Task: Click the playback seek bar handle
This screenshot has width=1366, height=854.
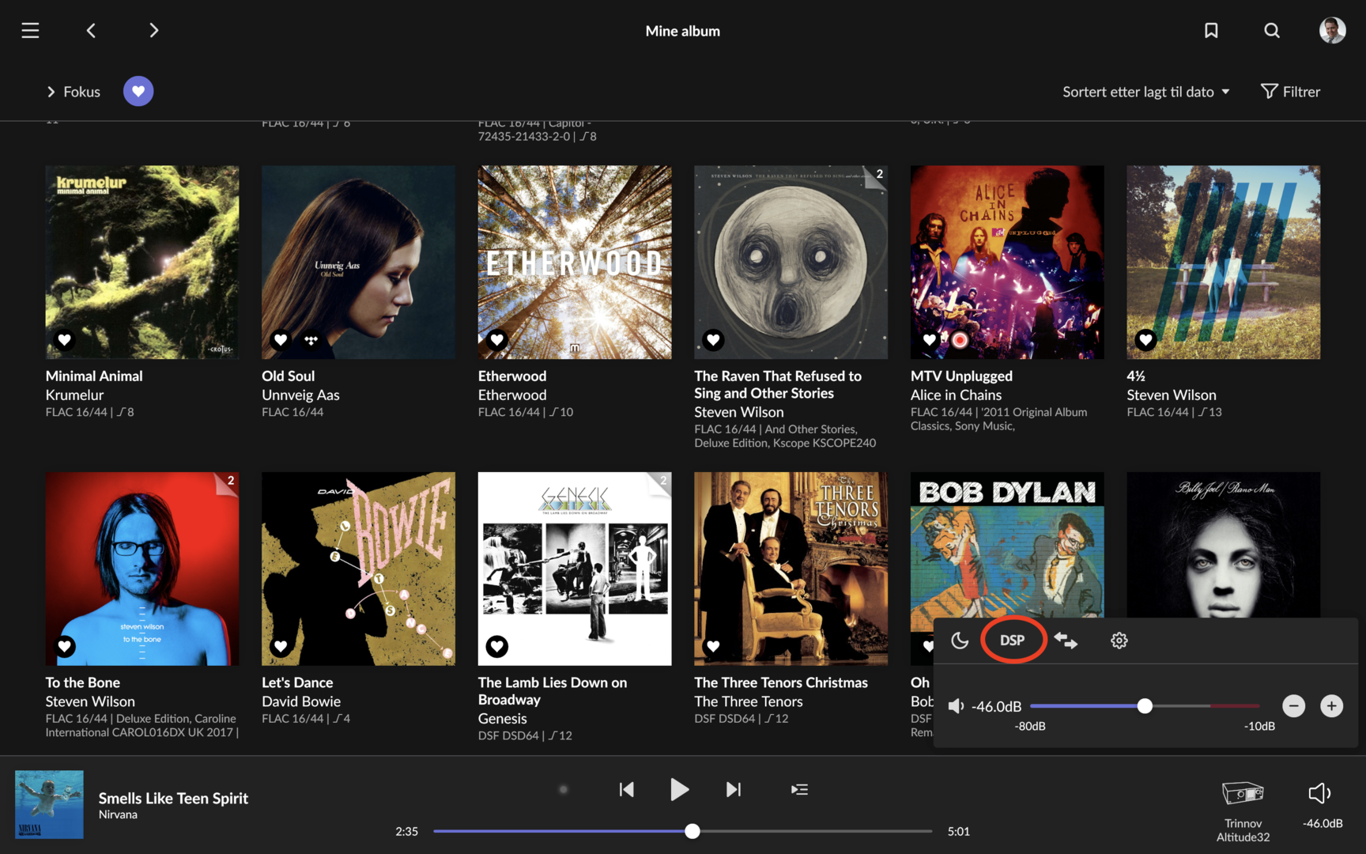Action: pos(692,831)
